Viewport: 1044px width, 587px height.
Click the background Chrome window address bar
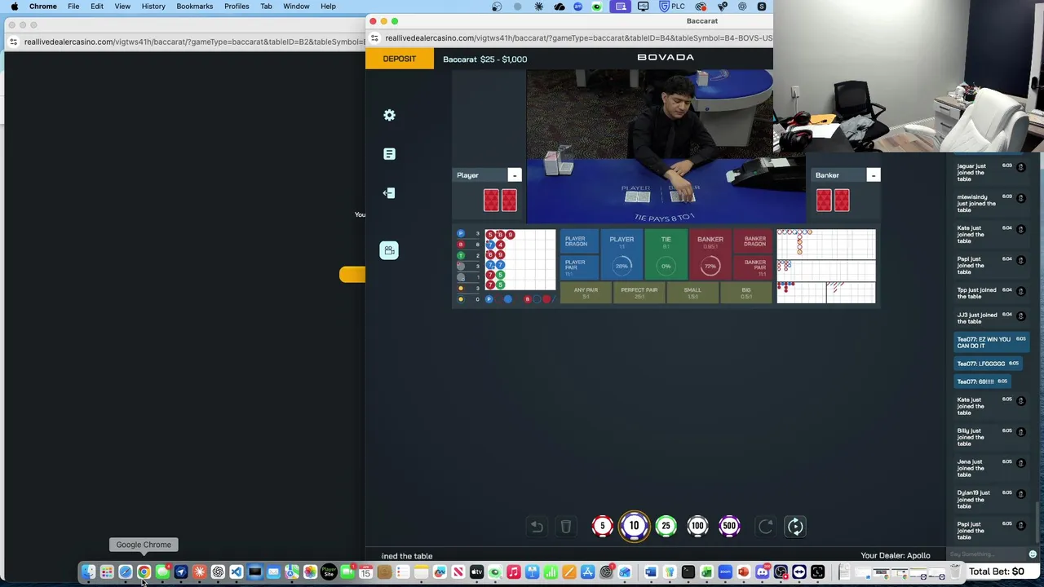point(194,42)
